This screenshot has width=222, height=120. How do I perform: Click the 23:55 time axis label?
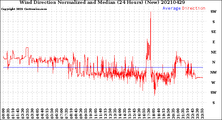click(202, 114)
